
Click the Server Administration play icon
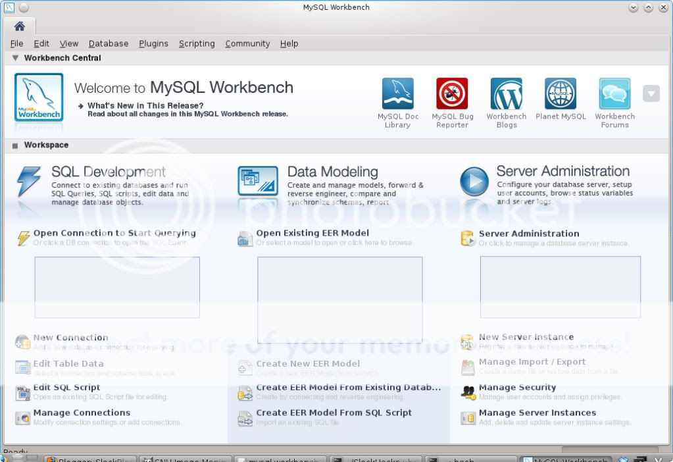(x=474, y=181)
